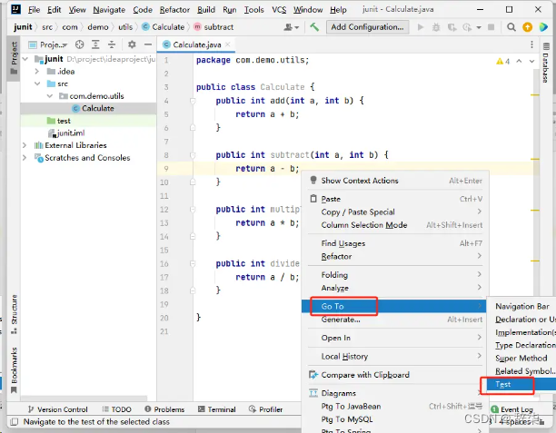Click Expand All icon in Project panel
The width and height of the screenshot is (556, 433).
(95, 44)
